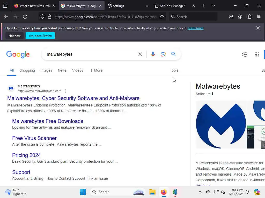Open the Free Virus Scanner link
Viewport: 265px width, 198px height.
point(34,138)
